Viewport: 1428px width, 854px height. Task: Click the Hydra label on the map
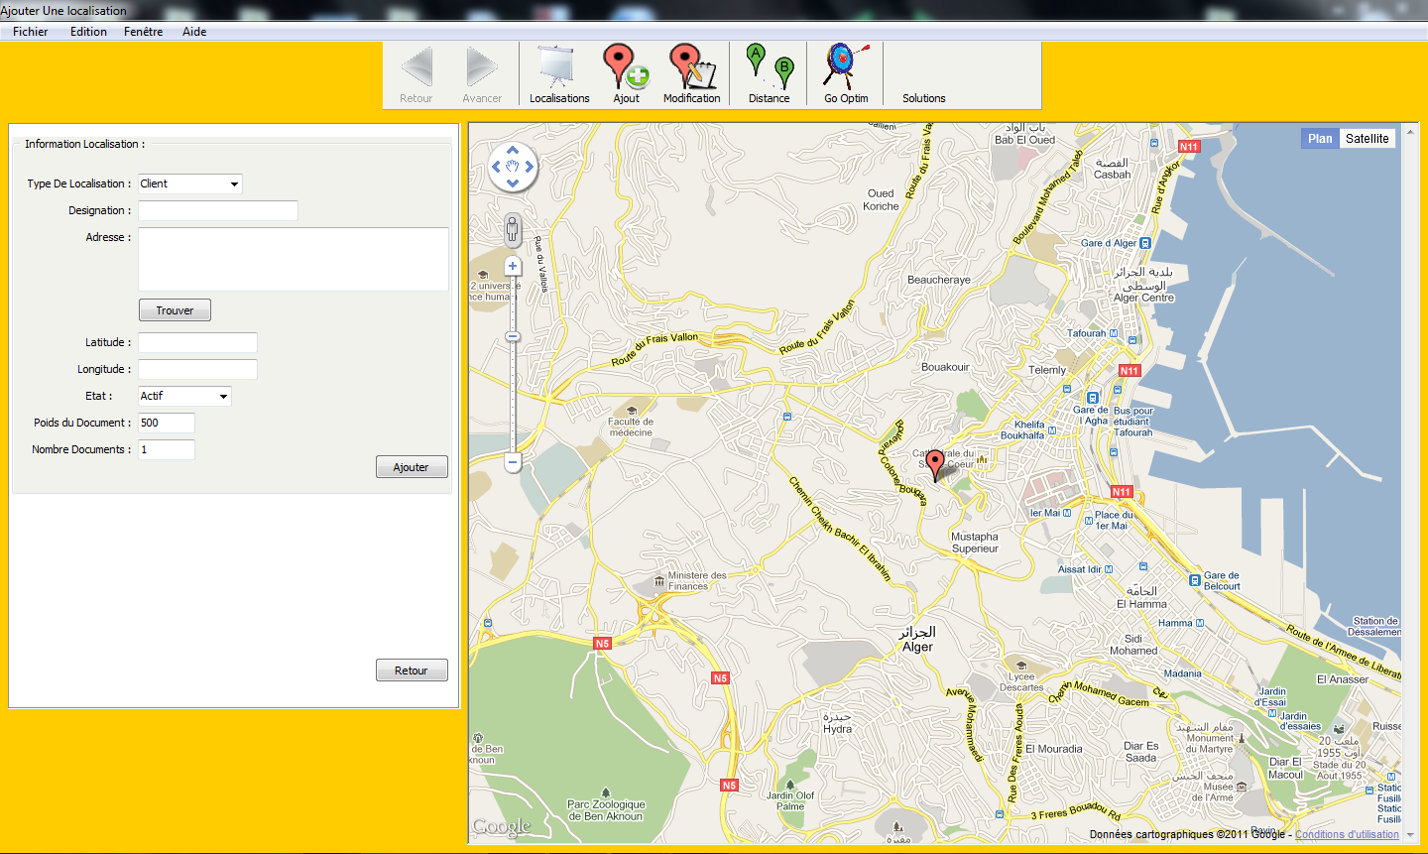point(837,729)
